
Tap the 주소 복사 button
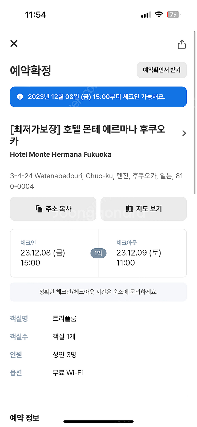(x=53, y=209)
